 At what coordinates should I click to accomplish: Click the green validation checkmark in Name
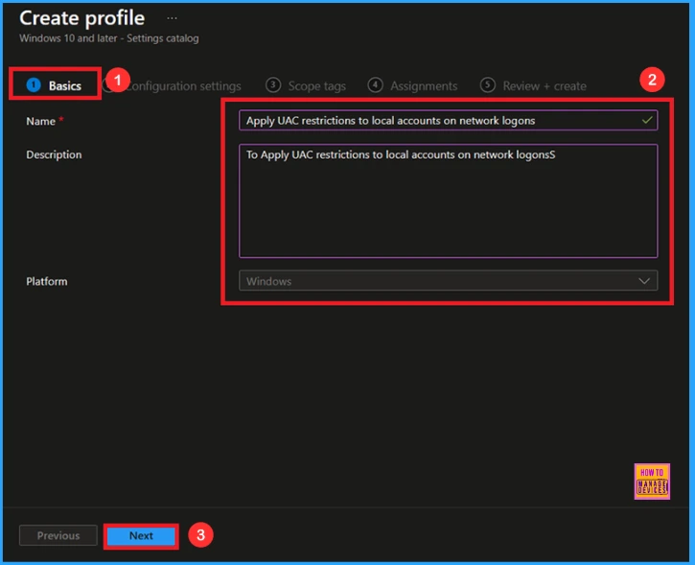(x=647, y=120)
